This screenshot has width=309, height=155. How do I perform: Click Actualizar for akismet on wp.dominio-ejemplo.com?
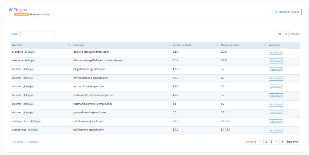[276, 87]
